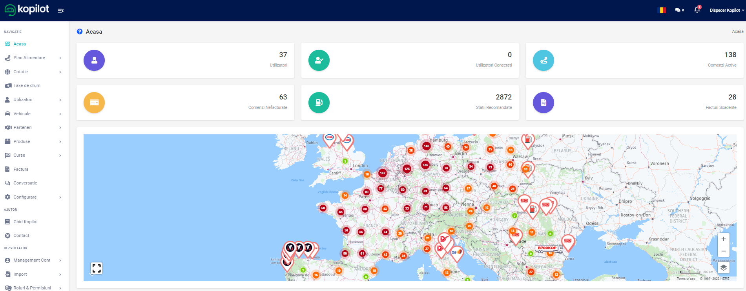This screenshot has height=291, width=746.
Task: Zoom out on the map
Action: pyautogui.click(x=724, y=251)
